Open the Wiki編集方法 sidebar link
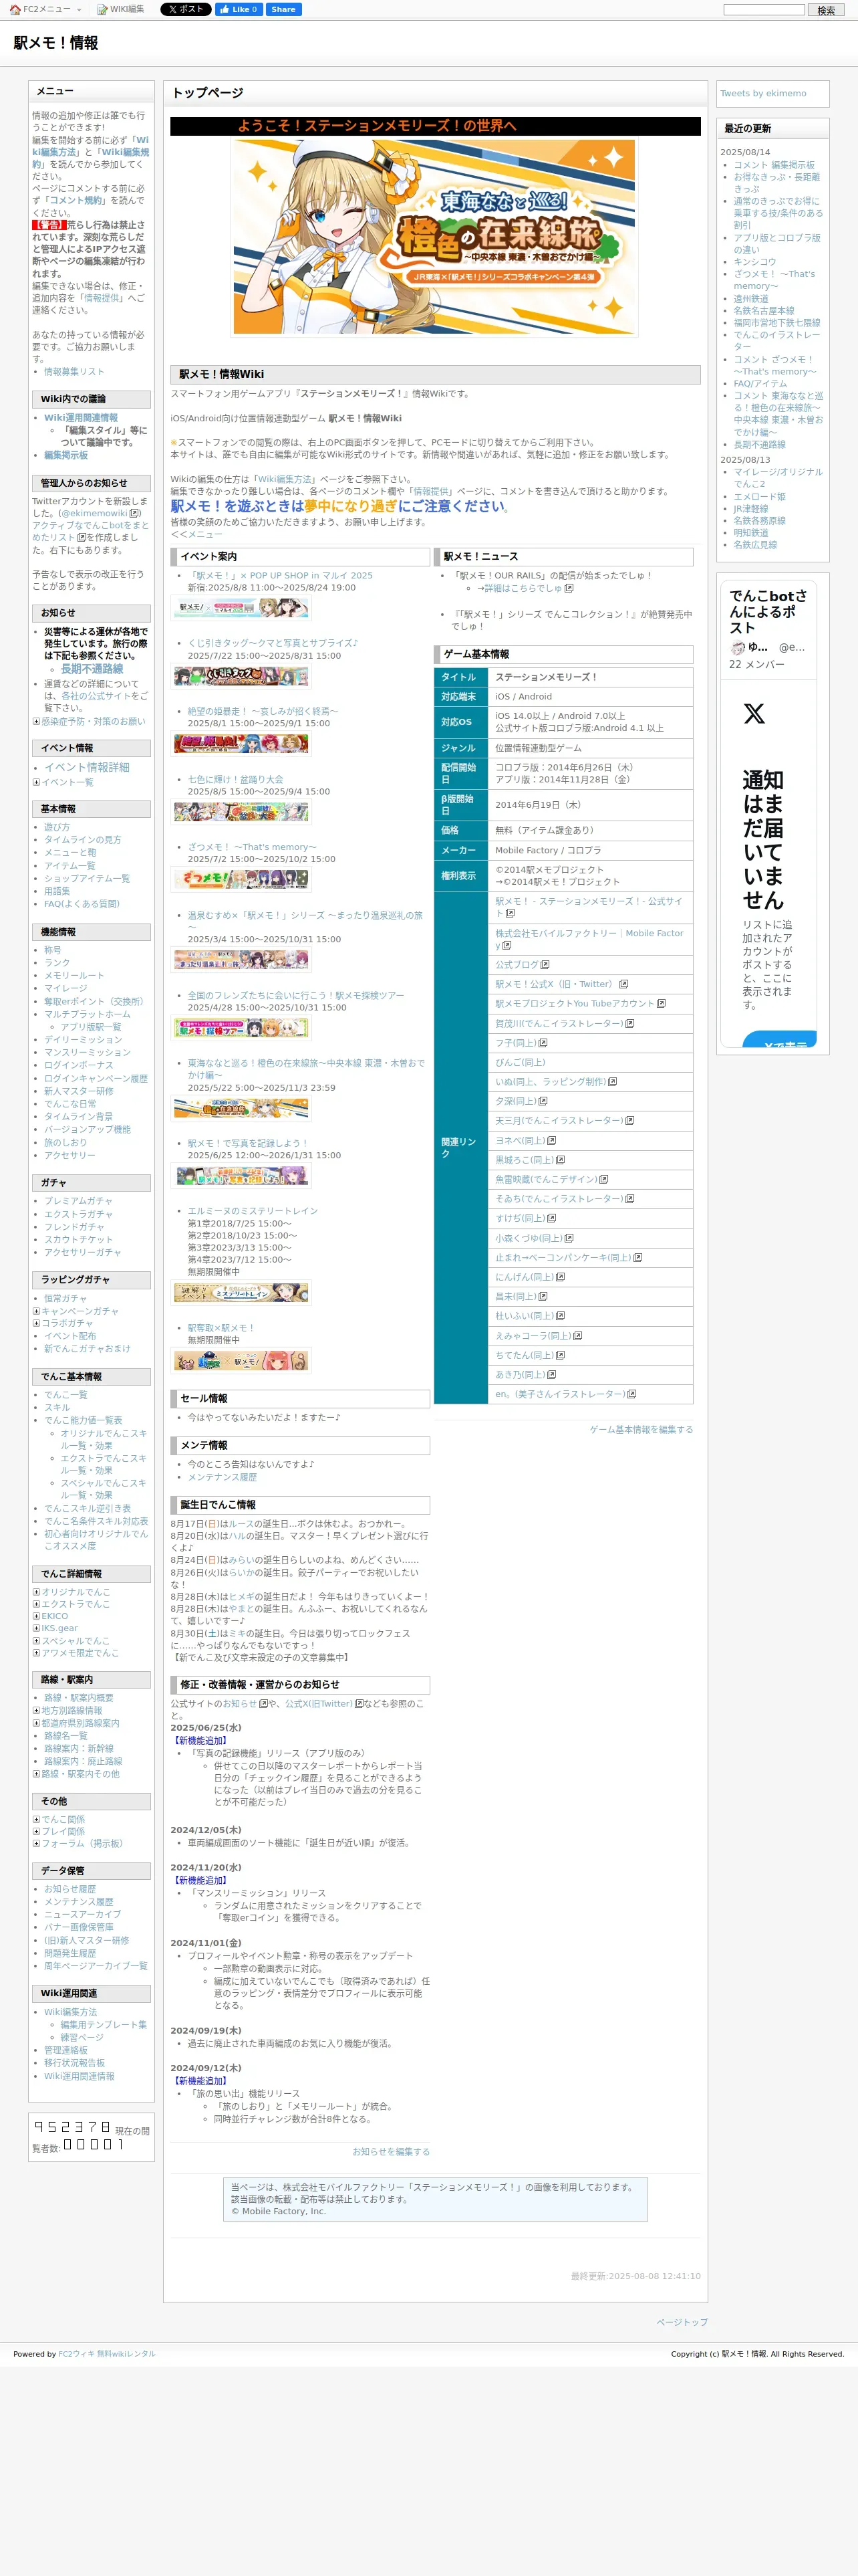The width and height of the screenshot is (858, 2576). click(x=70, y=2012)
